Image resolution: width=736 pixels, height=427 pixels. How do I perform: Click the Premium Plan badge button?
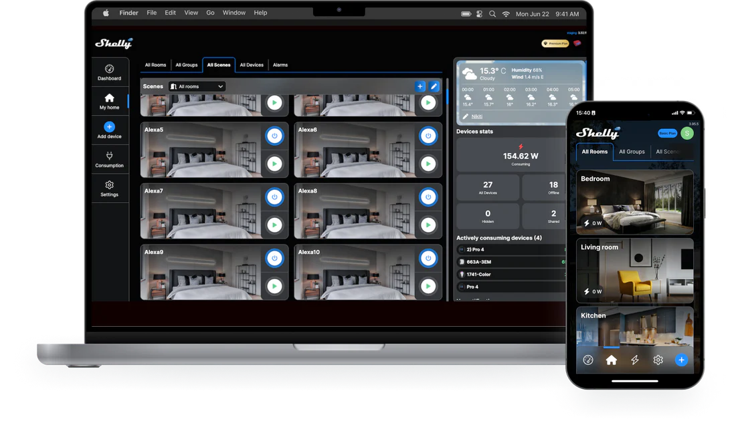pos(555,43)
